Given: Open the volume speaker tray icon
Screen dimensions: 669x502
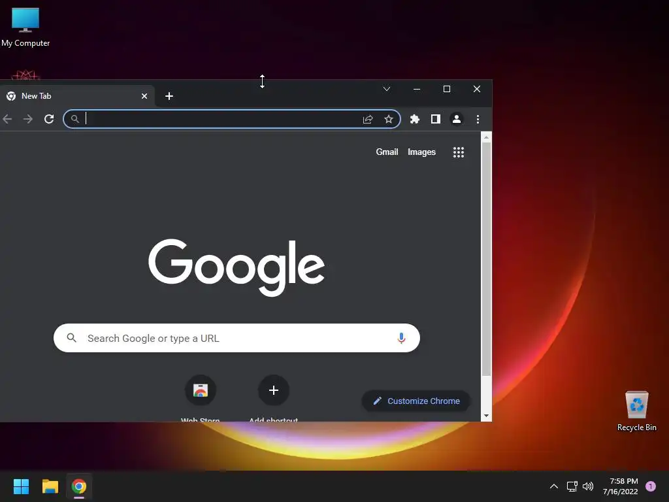Looking at the screenshot, I should [589, 486].
